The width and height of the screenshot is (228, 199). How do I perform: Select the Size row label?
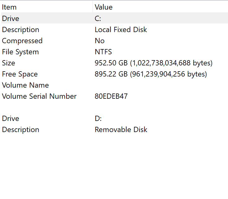[x=8, y=63]
